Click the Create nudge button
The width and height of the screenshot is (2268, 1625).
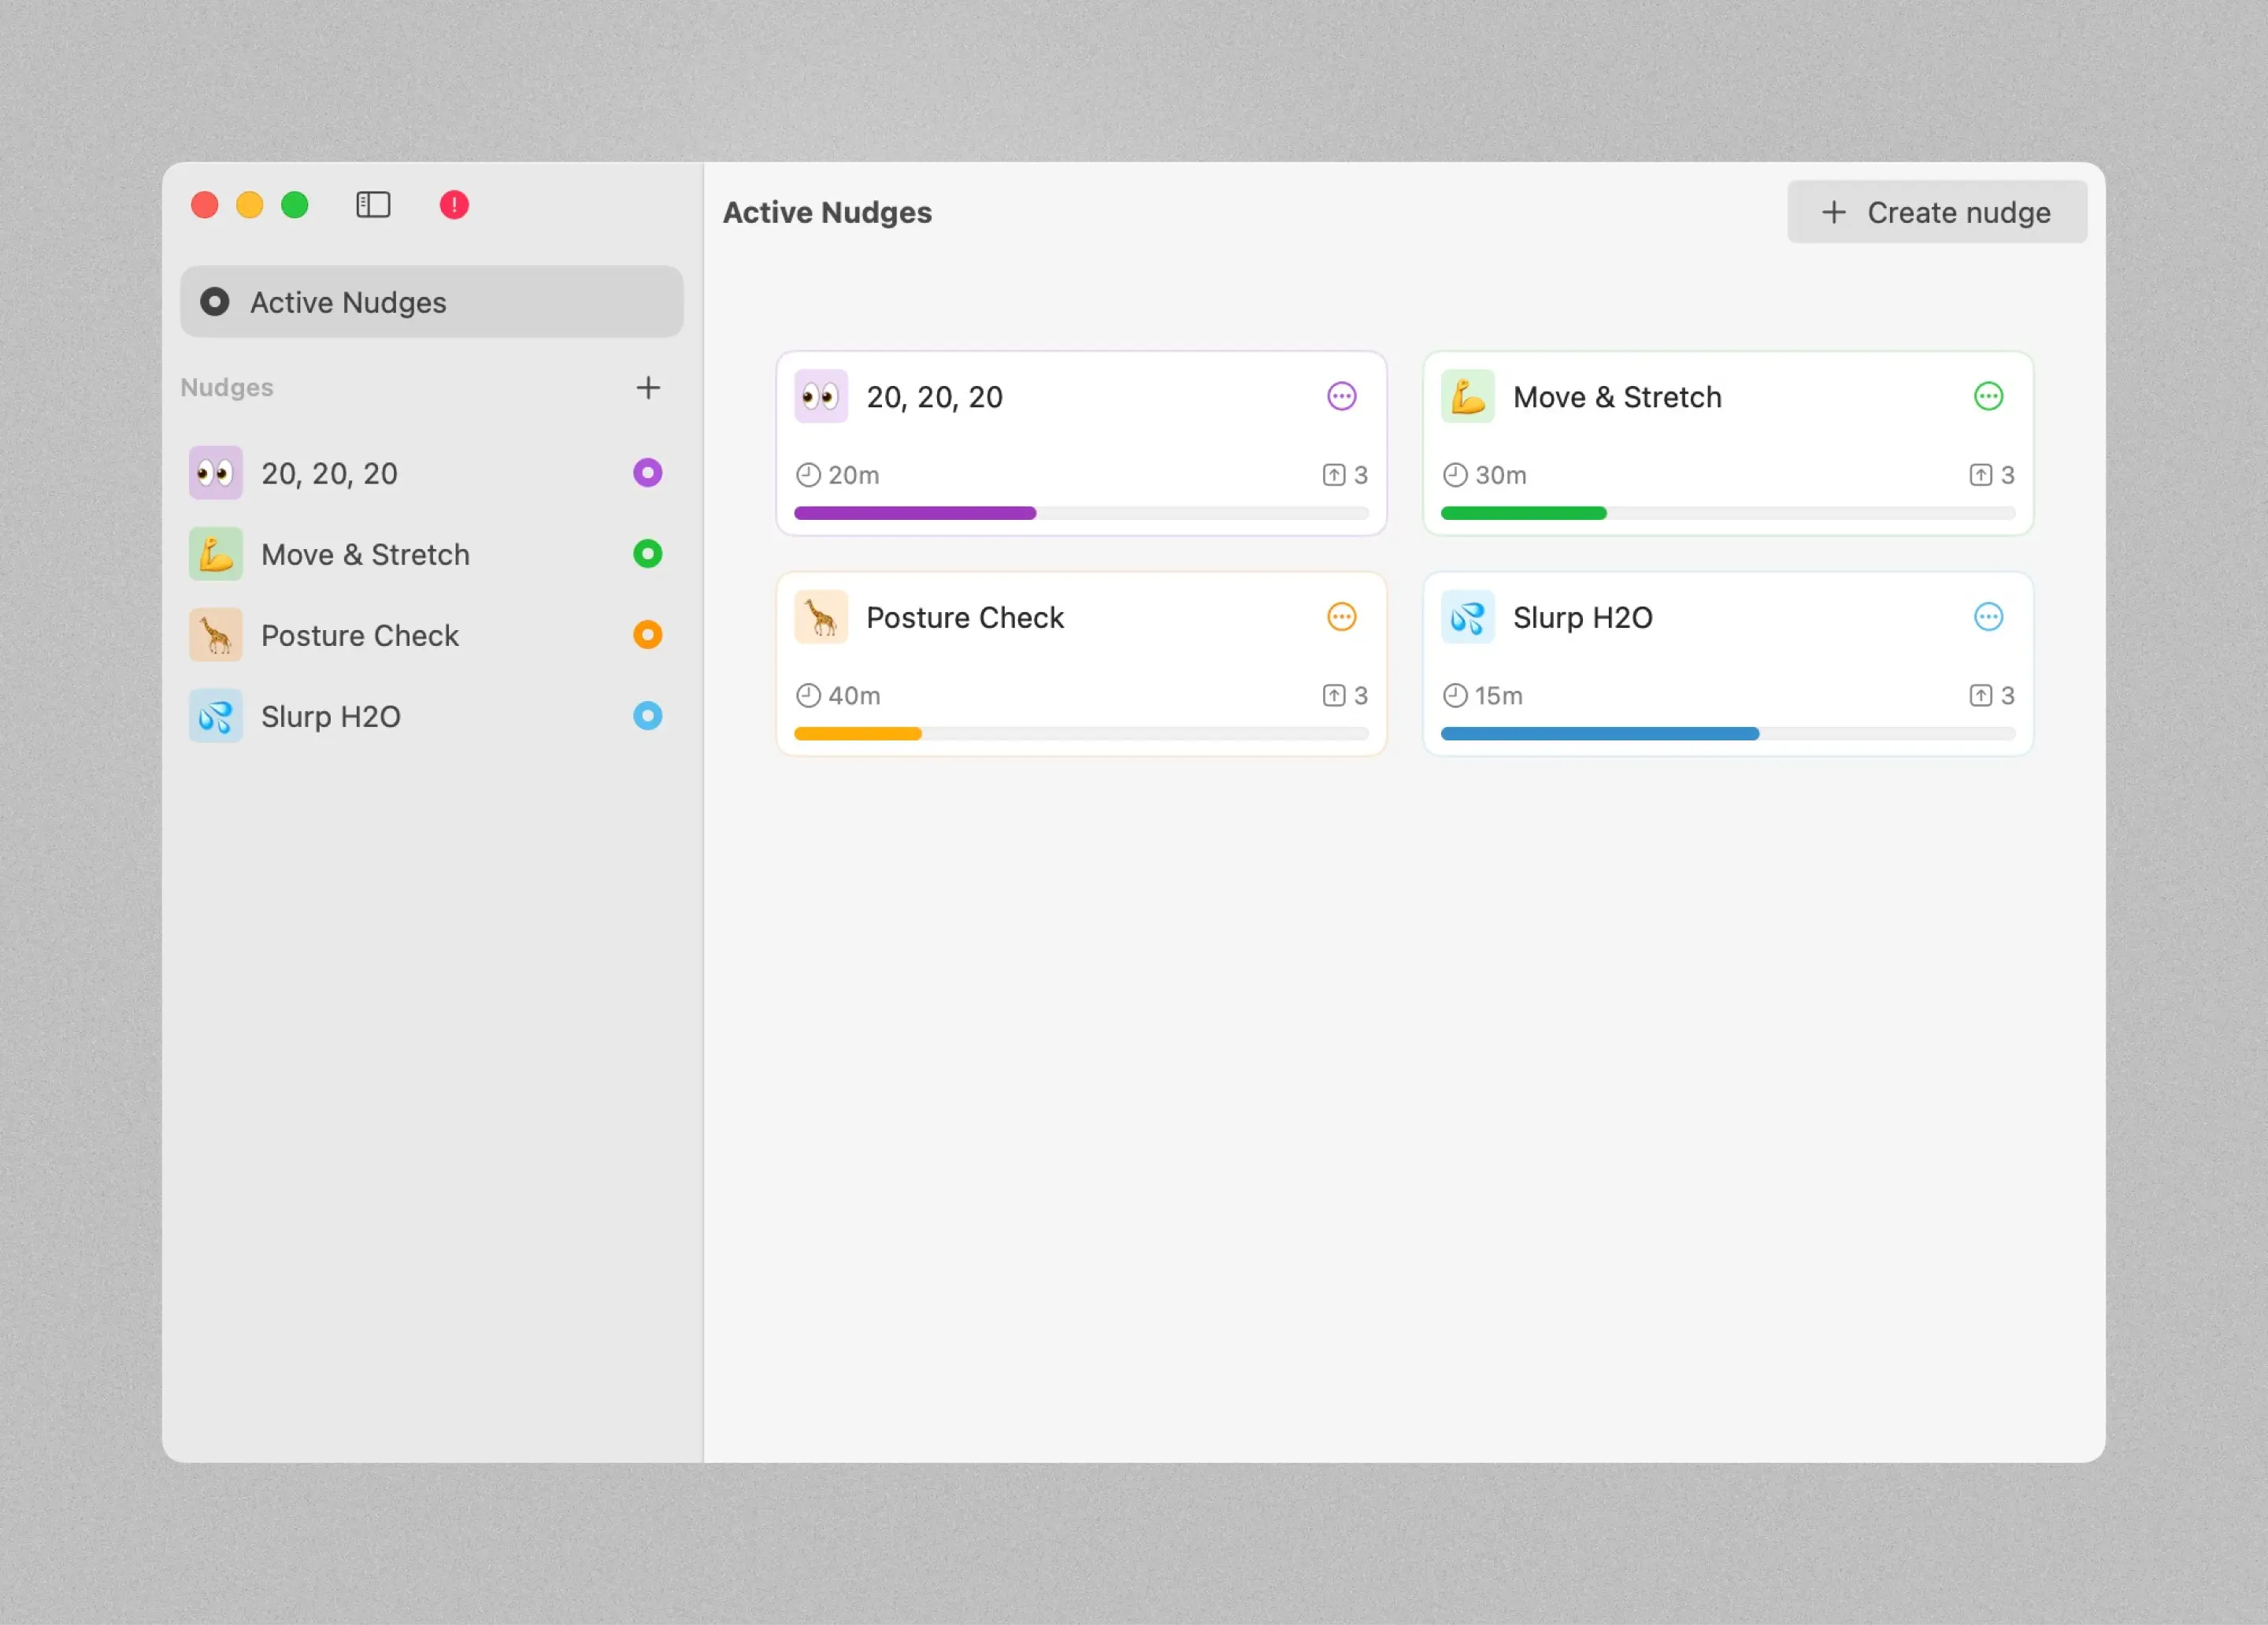coord(1937,212)
